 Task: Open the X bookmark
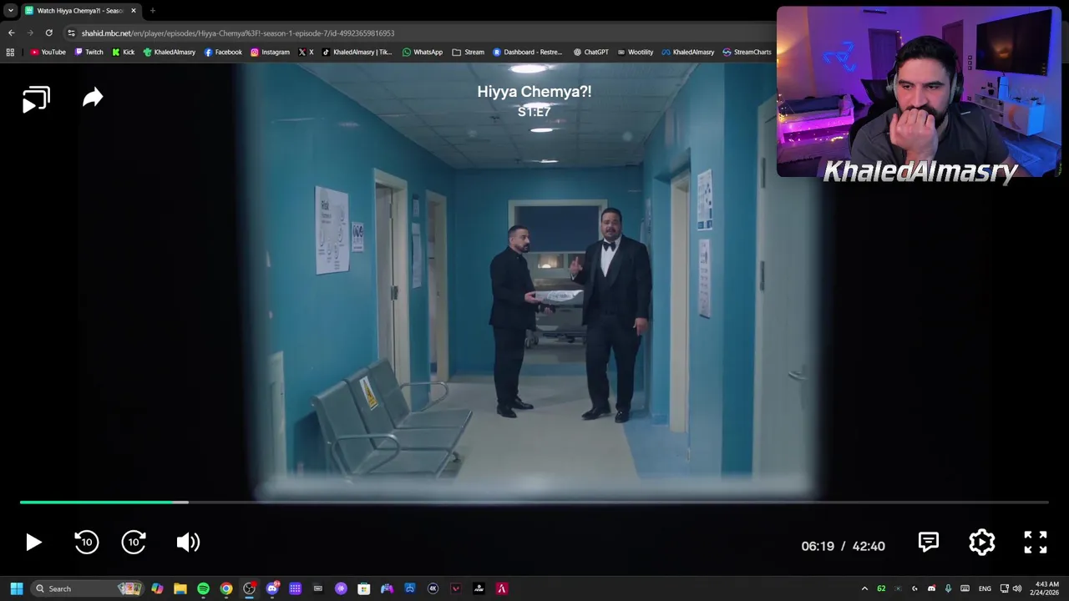click(306, 52)
